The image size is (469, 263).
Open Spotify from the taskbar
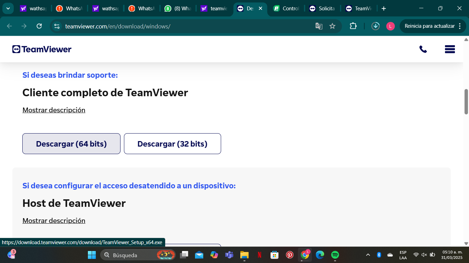point(335,255)
